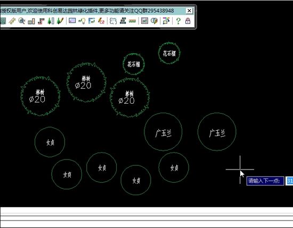293x228 pixels.
Task: Open the green question mark help icon
Action: click(178, 21)
